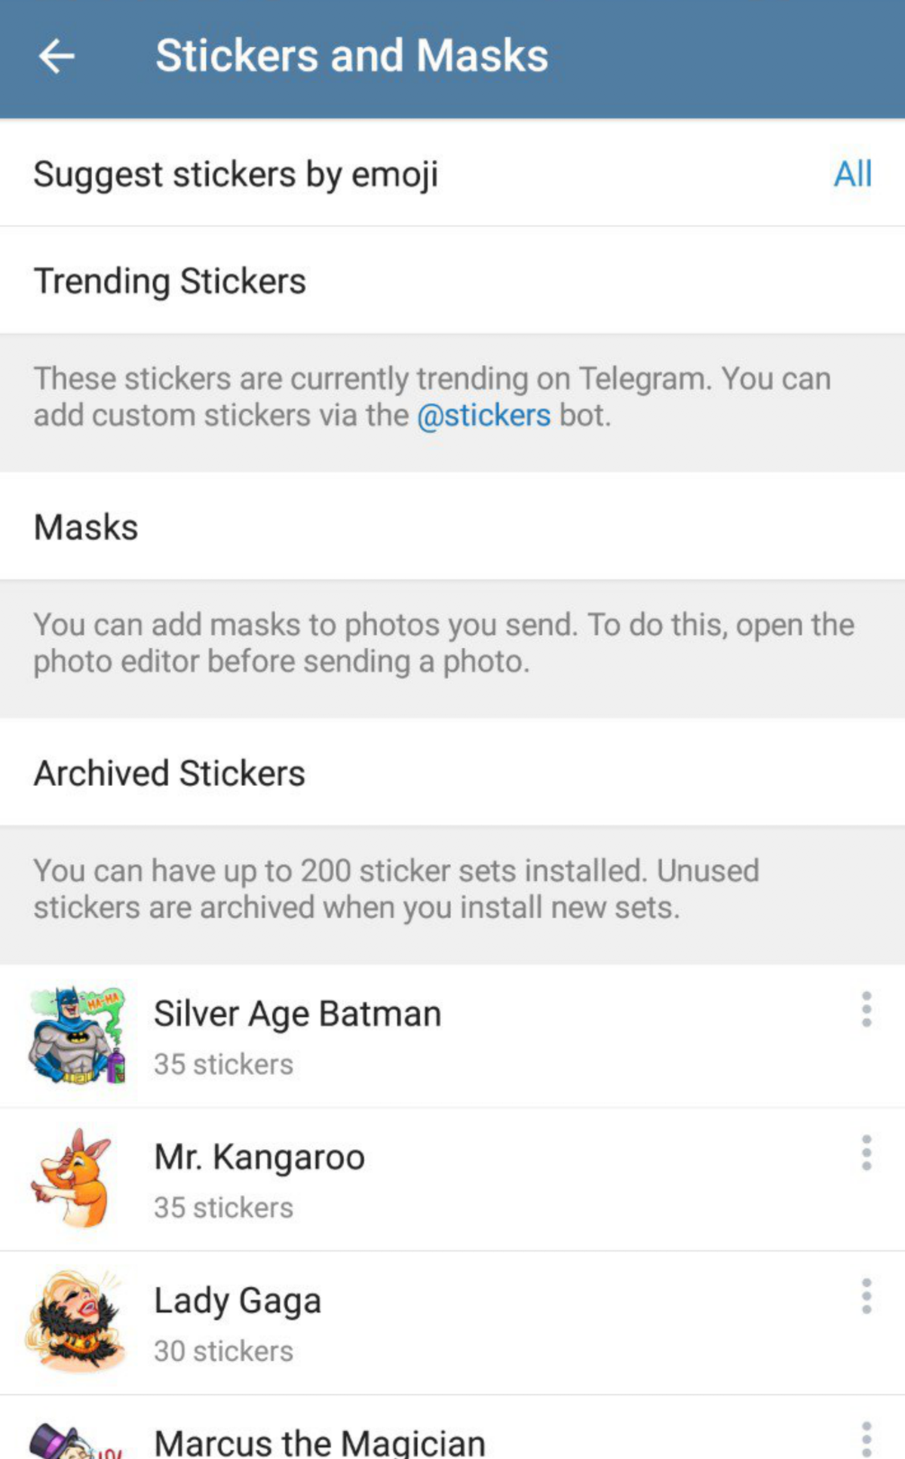Tap Silver Age Batman sticker thumbnail
Viewport: 905px width, 1459px height.
(x=77, y=1035)
